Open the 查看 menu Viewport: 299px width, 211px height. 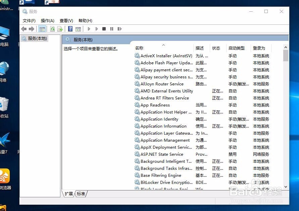66,20
